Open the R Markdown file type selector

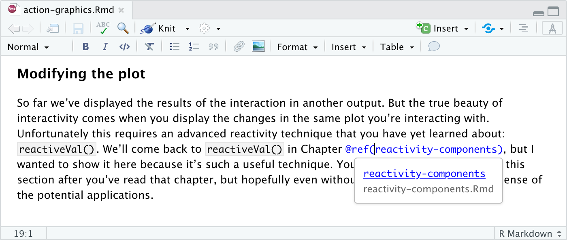pos(530,234)
